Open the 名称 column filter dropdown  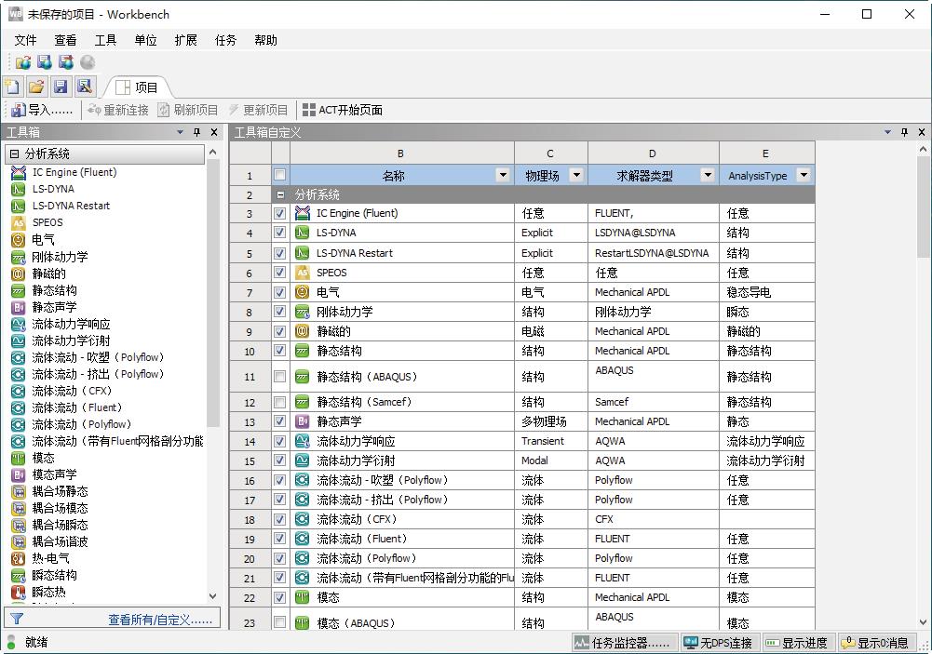pos(503,175)
